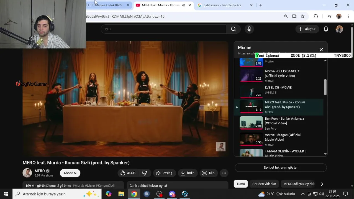Open MERO channel name link
The width and height of the screenshot is (354, 199).
pyautogui.click(x=40, y=171)
